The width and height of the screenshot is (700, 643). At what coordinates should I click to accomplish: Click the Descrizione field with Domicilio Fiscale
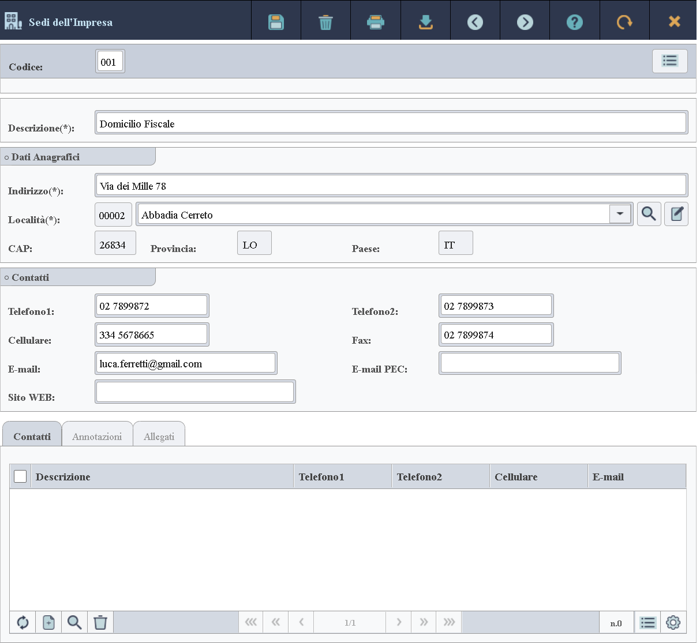point(391,123)
